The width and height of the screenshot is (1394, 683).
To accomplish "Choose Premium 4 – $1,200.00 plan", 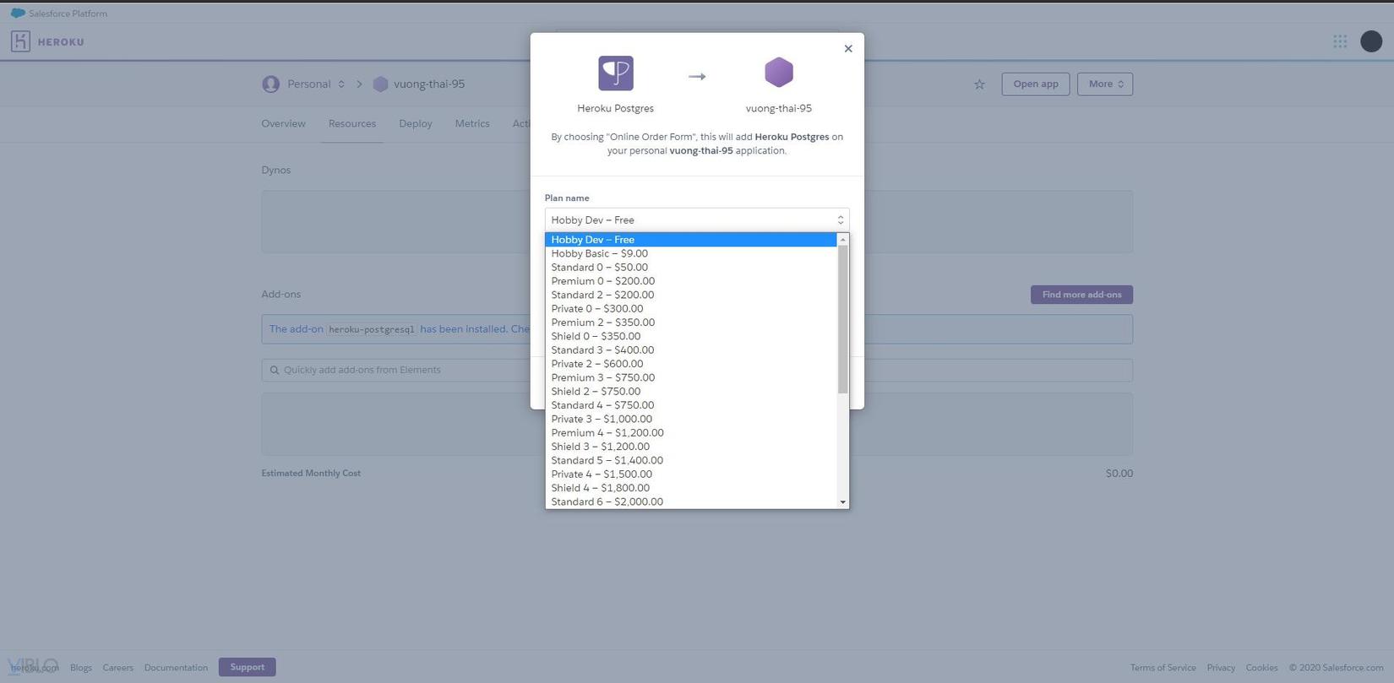I will click(691, 433).
